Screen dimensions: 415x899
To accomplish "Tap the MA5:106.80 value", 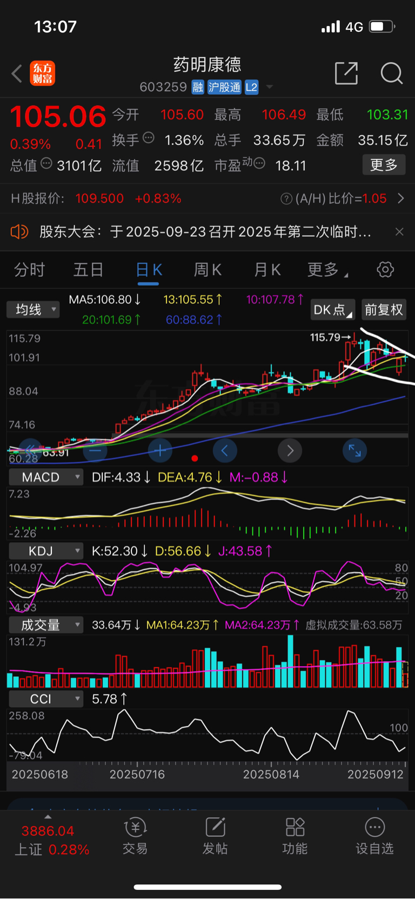I will (x=105, y=299).
